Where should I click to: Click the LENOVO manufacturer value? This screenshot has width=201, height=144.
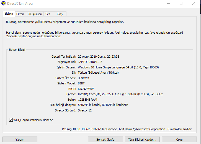click(83, 78)
